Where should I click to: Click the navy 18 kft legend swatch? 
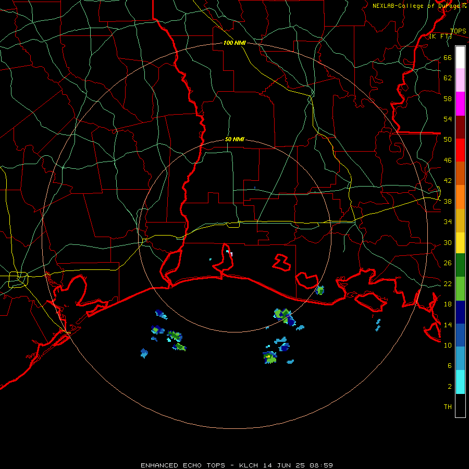(x=460, y=312)
